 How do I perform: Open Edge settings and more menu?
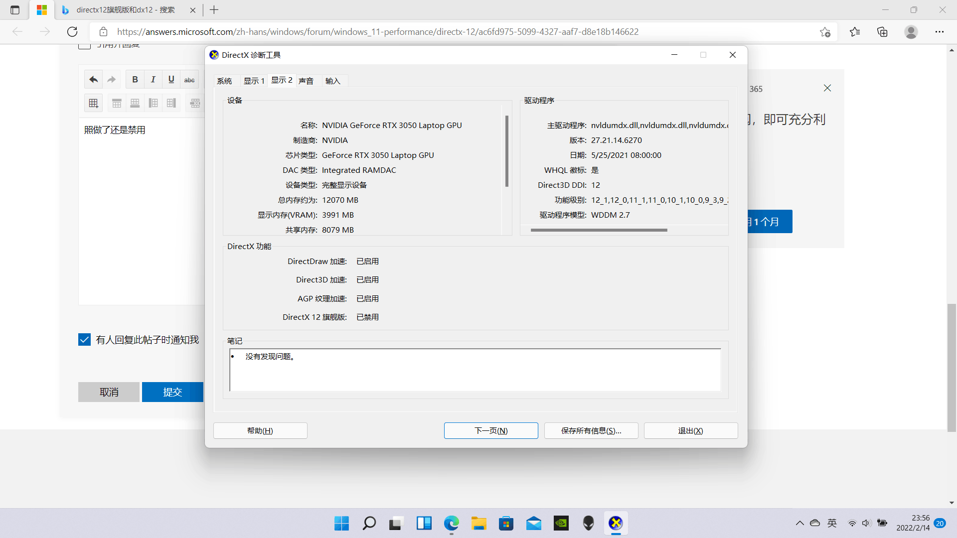pyautogui.click(x=940, y=32)
